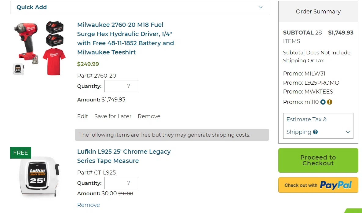Save the Milwaukee driver for later
Image resolution: width=362 pixels, height=213 pixels.
(113, 116)
